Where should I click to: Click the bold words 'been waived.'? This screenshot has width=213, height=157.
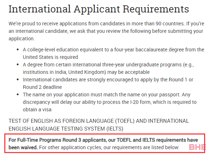click(23, 147)
